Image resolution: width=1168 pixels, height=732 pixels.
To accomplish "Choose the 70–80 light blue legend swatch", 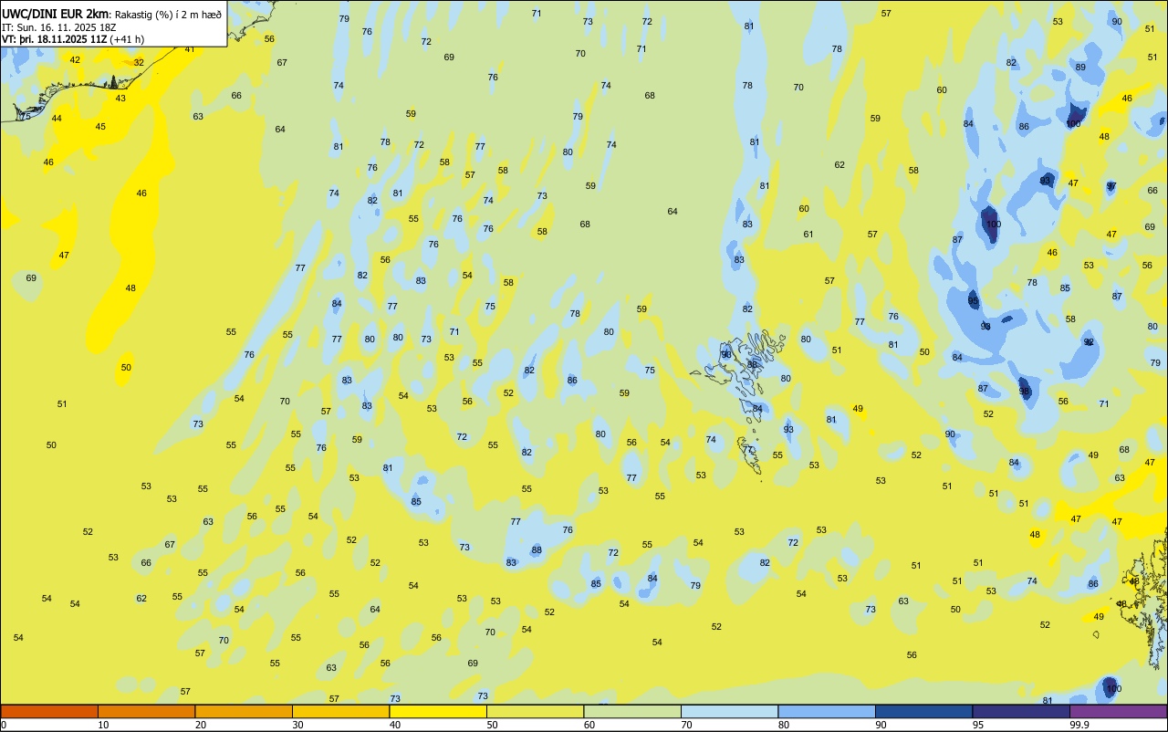I will point(729,711).
